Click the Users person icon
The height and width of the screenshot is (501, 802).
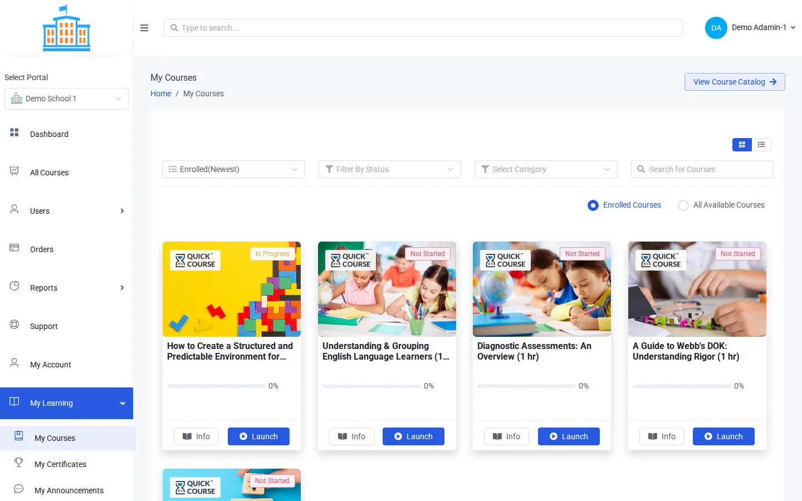(x=14, y=209)
